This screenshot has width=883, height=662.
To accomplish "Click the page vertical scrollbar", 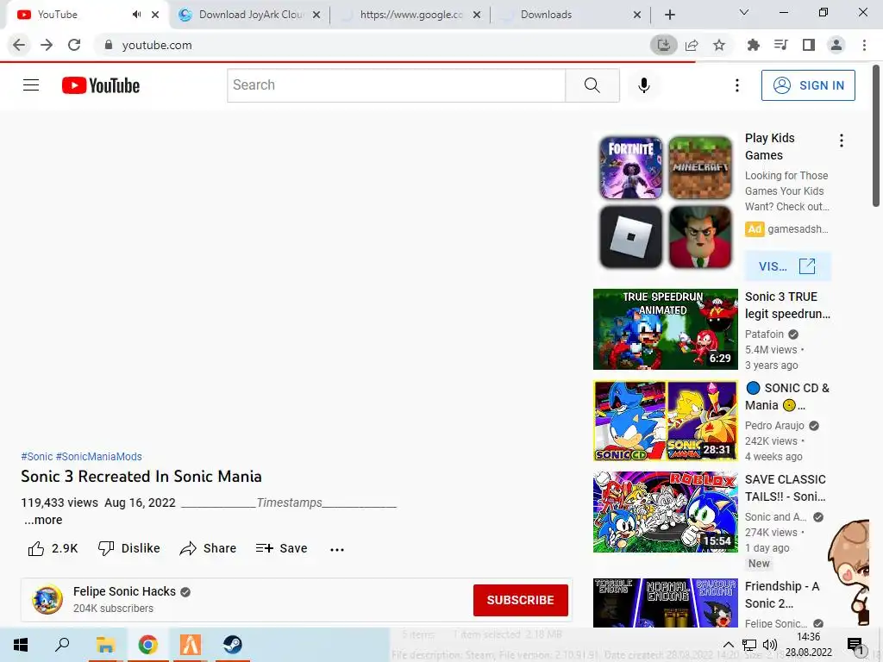I will [x=876, y=137].
